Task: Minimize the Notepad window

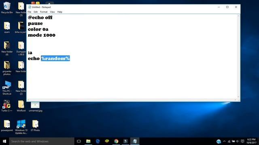Action: [x=219, y=7]
